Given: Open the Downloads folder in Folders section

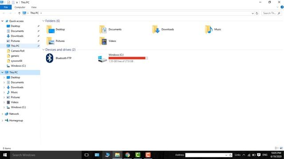Looking at the screenshot, I should click(x=163, y=30).
